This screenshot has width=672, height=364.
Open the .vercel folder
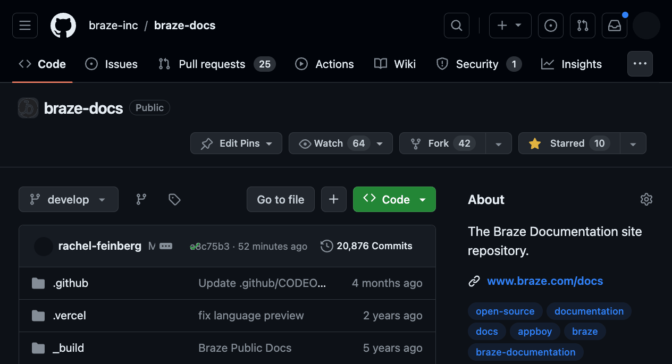pyautogui.click(x=70, y=316)
